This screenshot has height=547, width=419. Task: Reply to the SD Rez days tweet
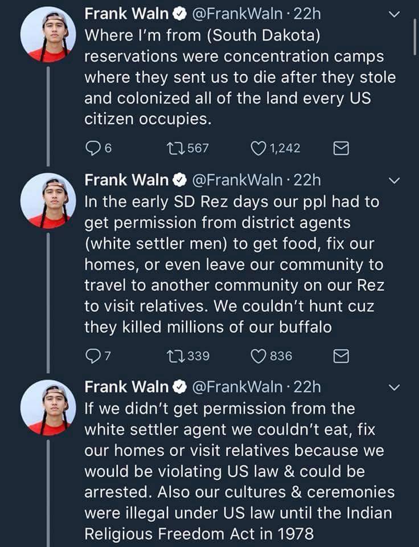(x=92, y=356)
